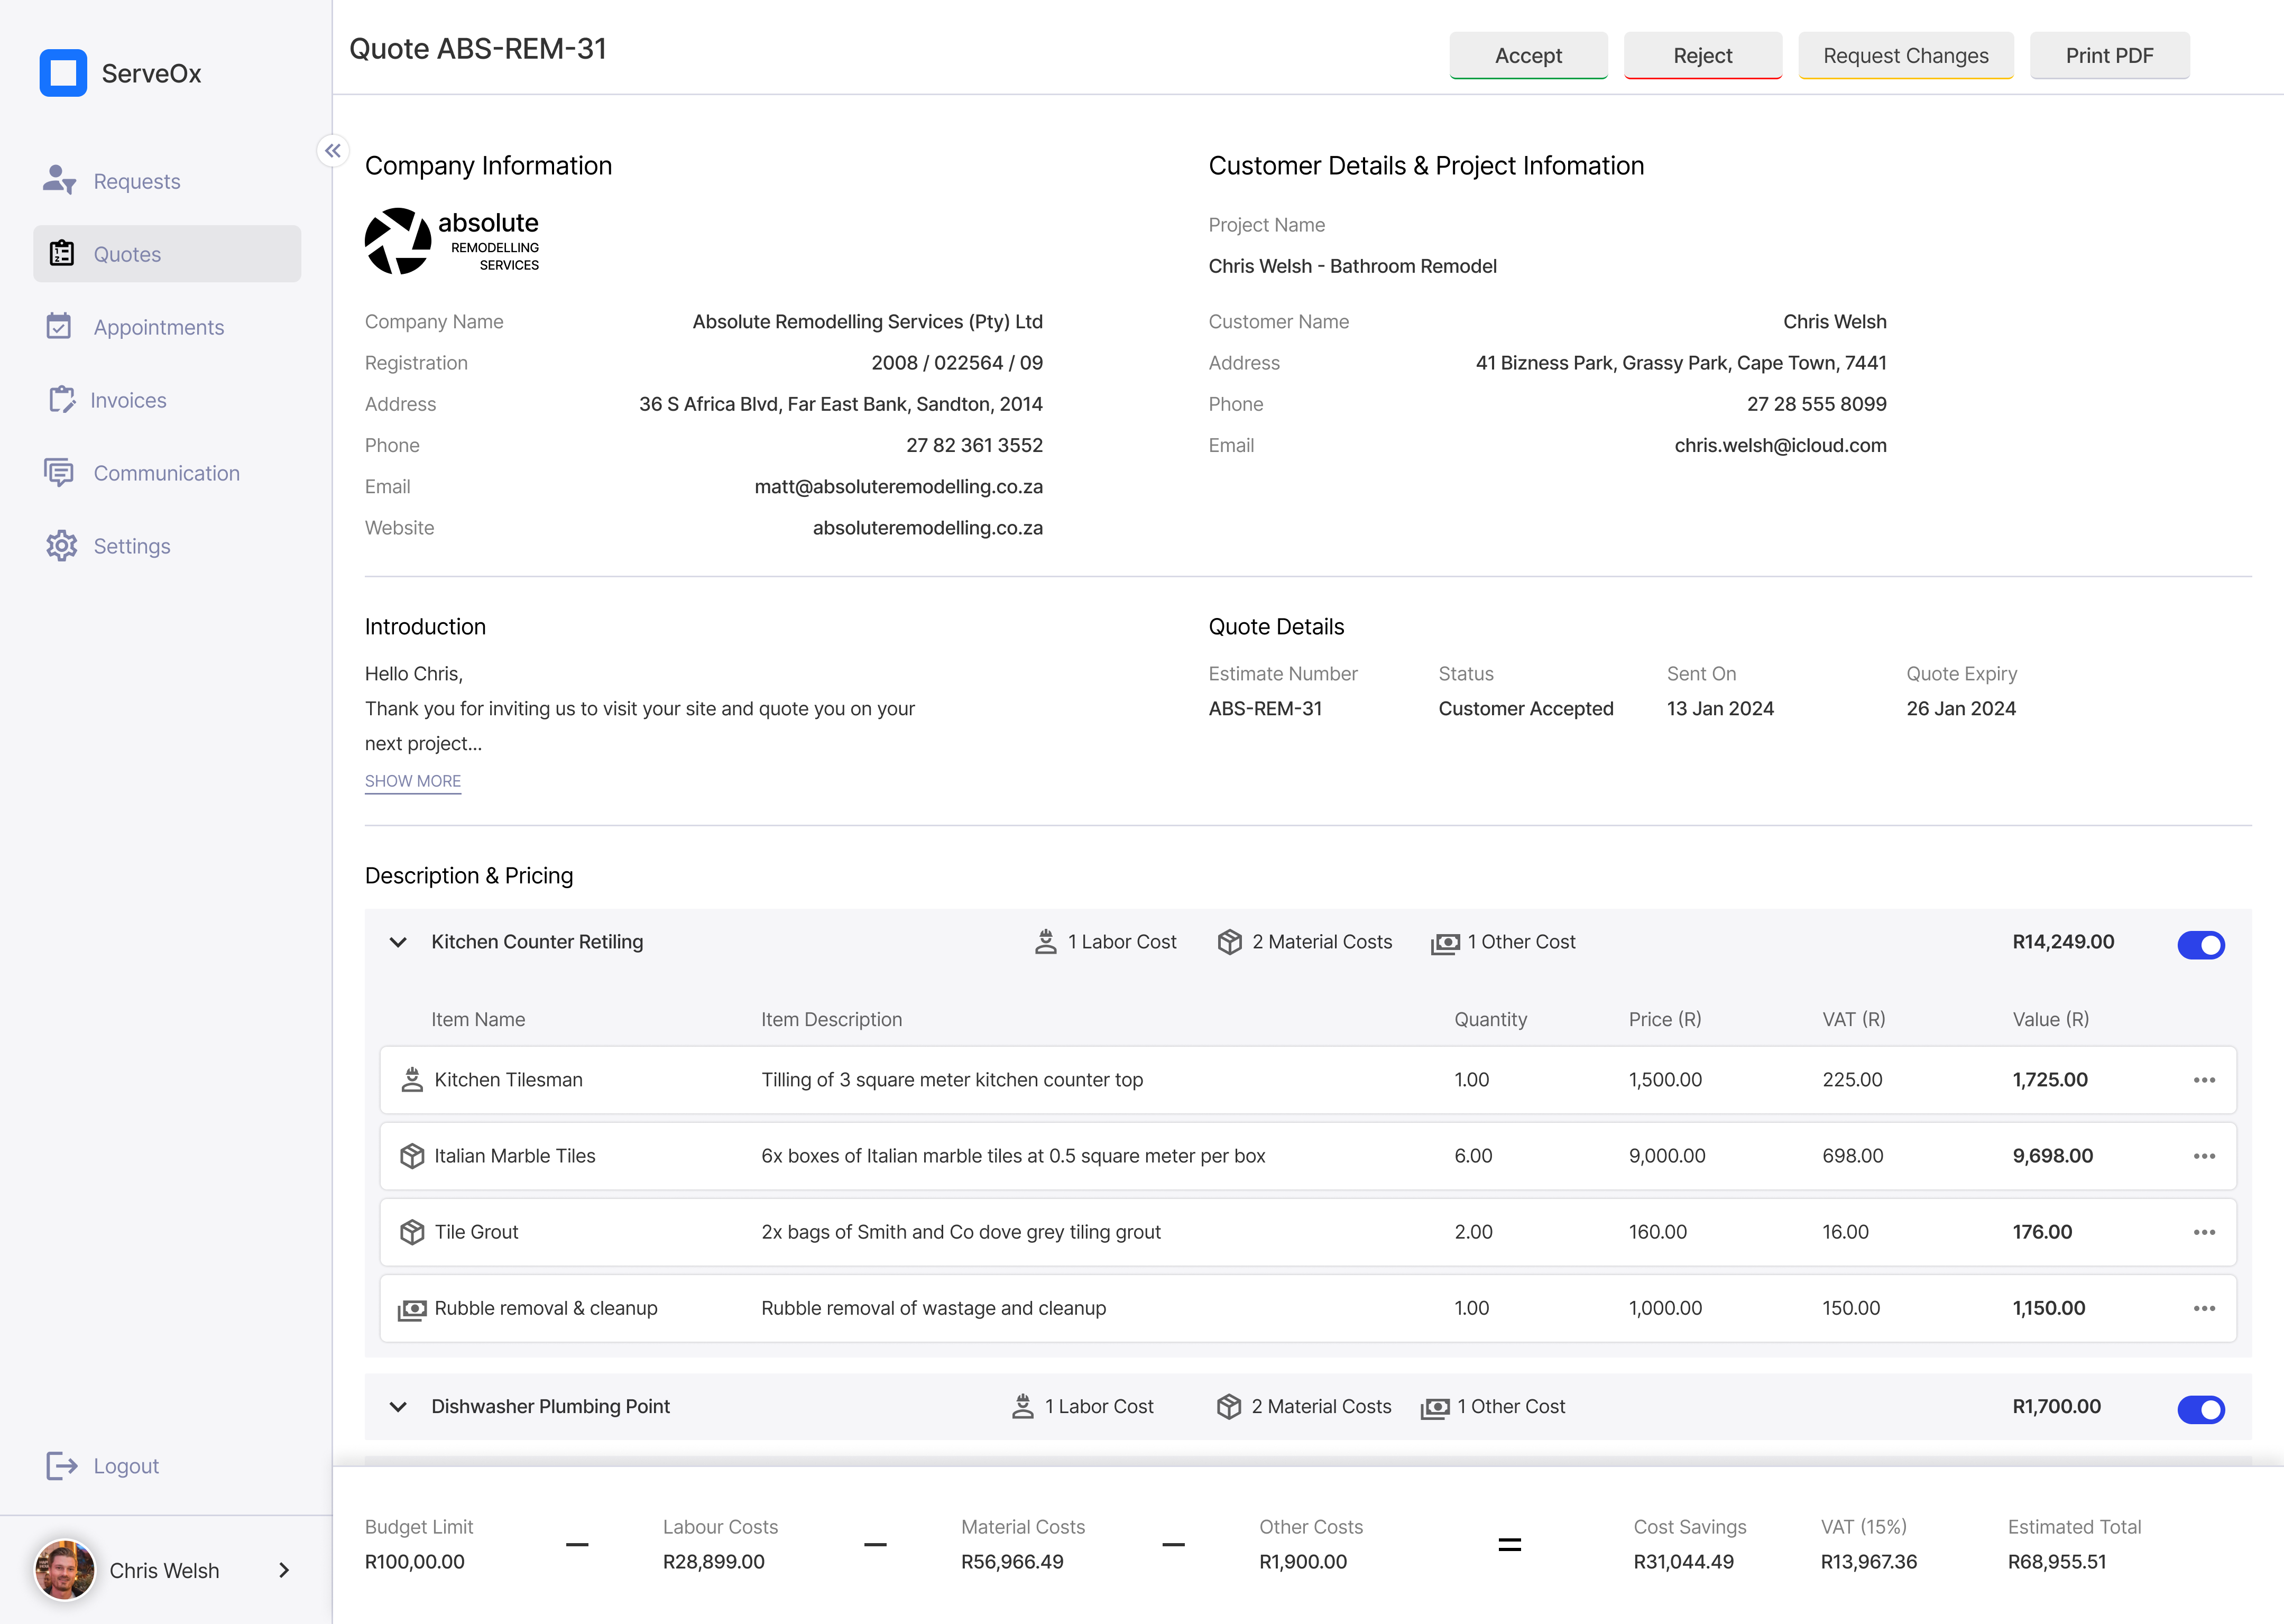Collapse Kitchen Counter Retiling section chevron
The height and width of the screenshot is (1624, 2284).
point(398,942)
